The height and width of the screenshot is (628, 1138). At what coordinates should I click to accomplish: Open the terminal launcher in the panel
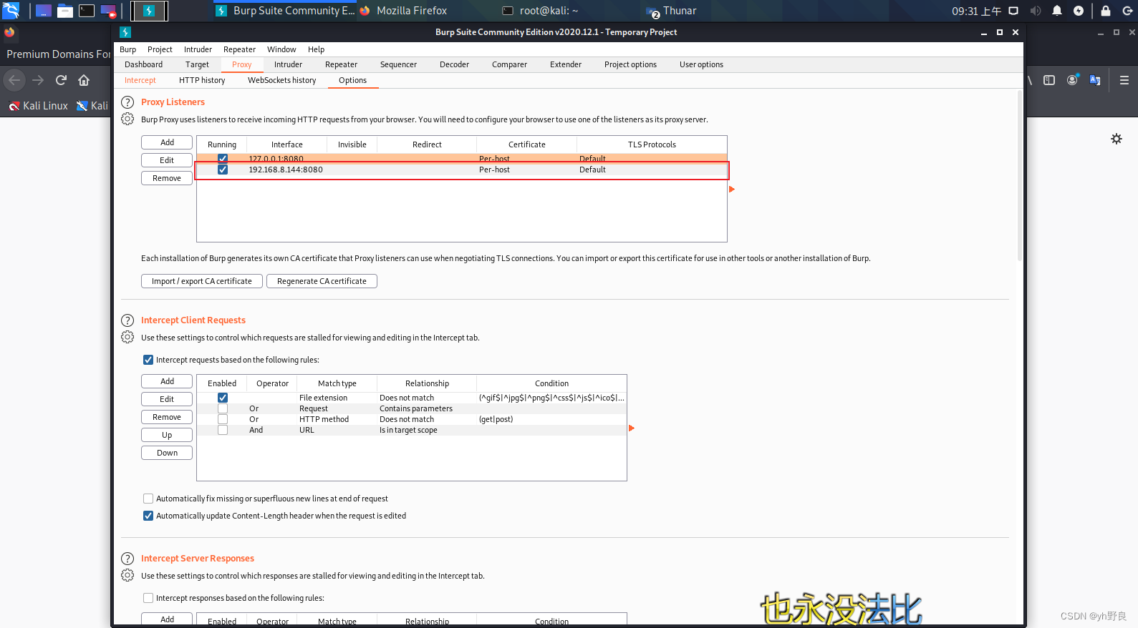(x=87, y=11)
